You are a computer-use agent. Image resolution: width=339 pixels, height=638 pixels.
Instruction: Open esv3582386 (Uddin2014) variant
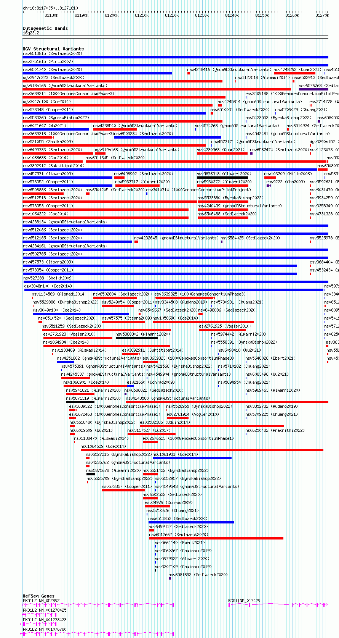165,423
